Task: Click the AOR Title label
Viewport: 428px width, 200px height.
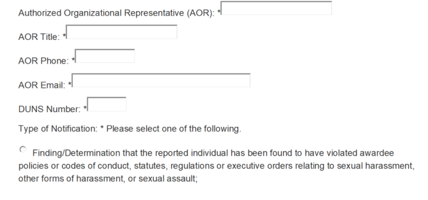Action: [x=39, y=37]
